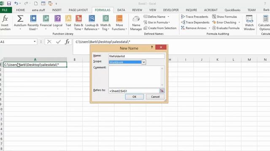Open Calculation Options
This screenshot has height=151, width=270.
[265, 23]
